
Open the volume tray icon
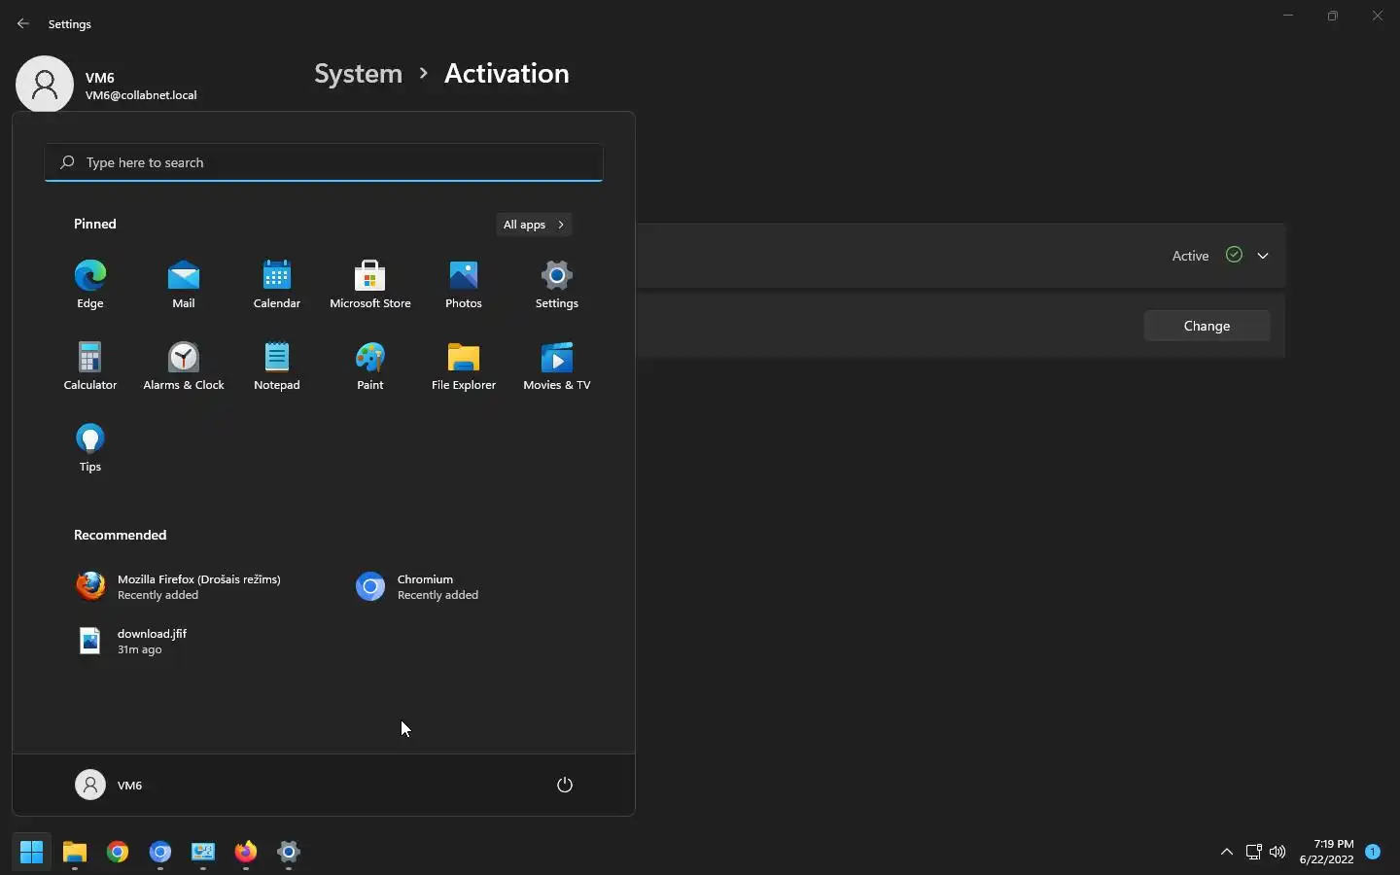[1277, 852]
